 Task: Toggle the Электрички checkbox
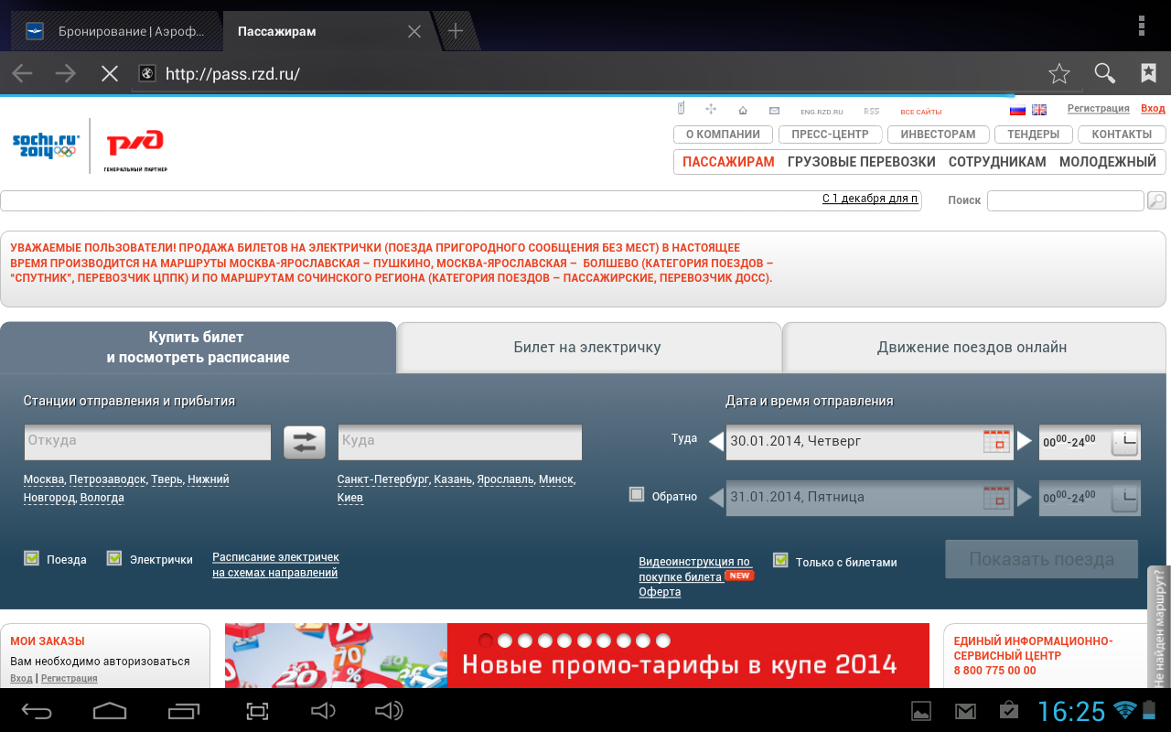coord(114,558)
